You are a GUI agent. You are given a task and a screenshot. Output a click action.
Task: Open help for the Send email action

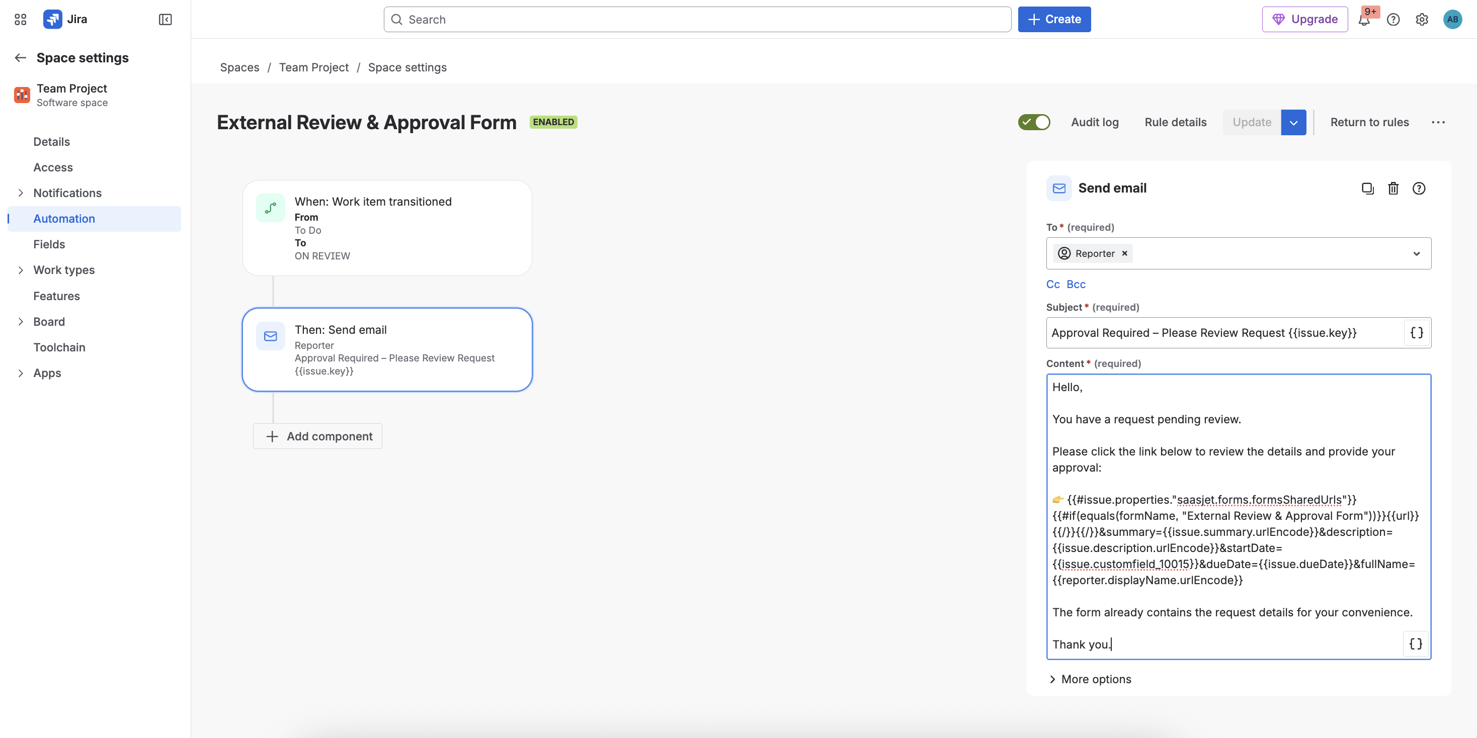point(1419,189)
